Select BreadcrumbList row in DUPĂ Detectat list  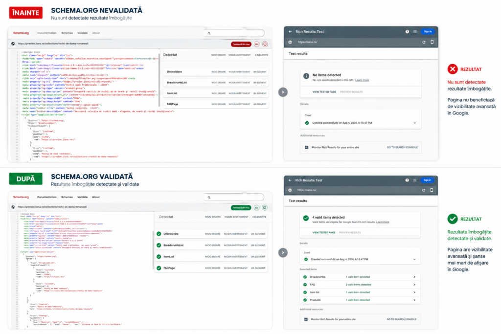point(211,245)
